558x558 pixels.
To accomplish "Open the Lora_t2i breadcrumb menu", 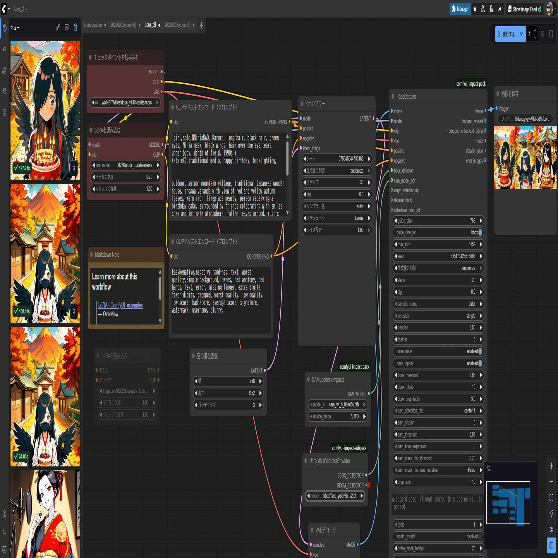I will pyautogui.click(x=20, y=9).
